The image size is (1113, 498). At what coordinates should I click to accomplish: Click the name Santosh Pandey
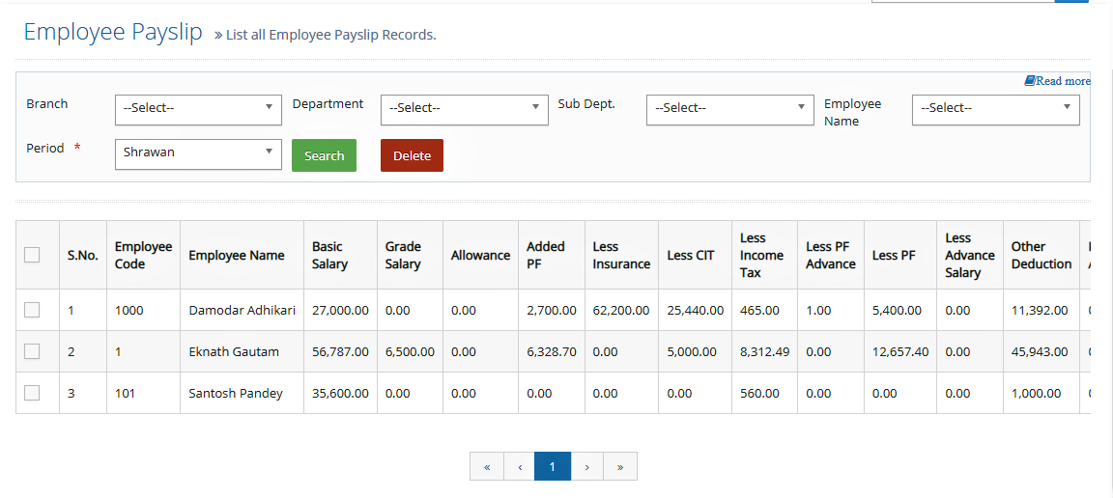(236, 393)
